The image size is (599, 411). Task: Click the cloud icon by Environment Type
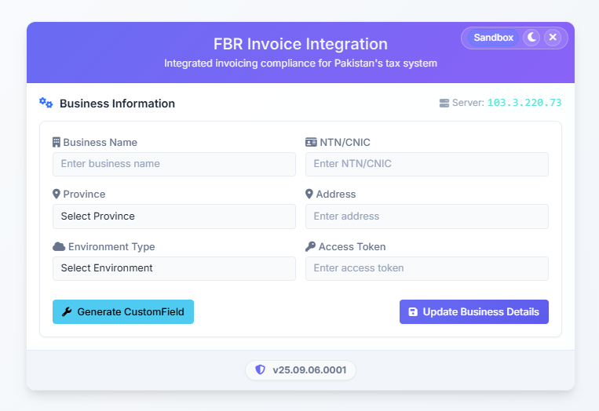coord(59,246)
